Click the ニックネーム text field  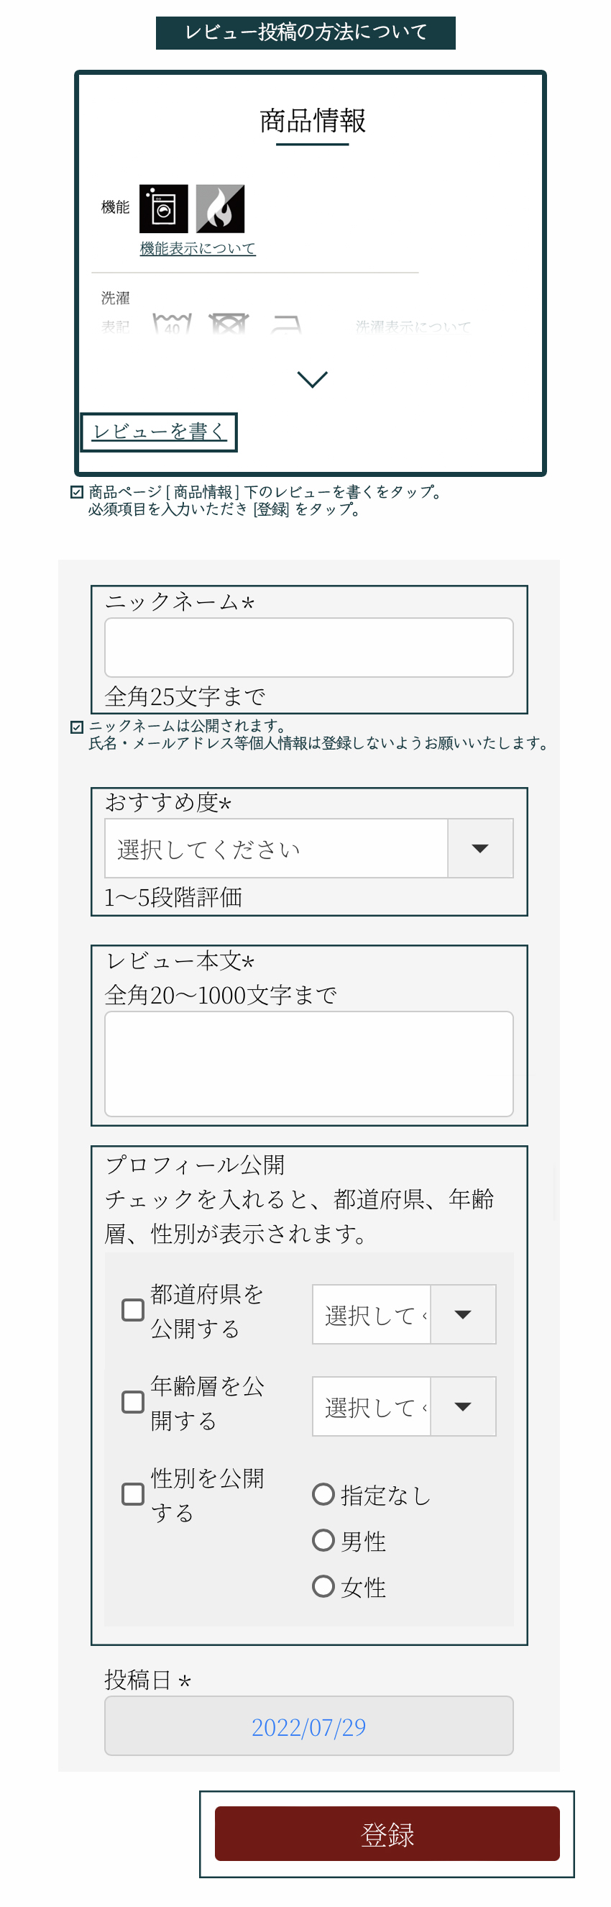tap(308, 647)
